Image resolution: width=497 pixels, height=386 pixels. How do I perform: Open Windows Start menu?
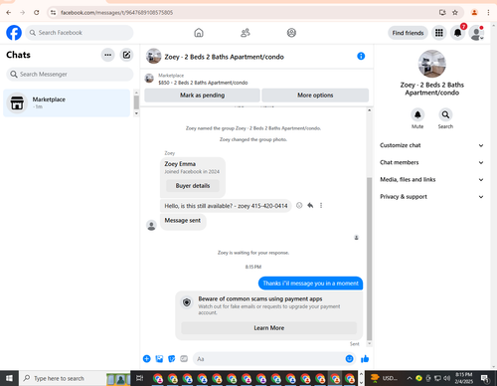(x=9, y=378)
